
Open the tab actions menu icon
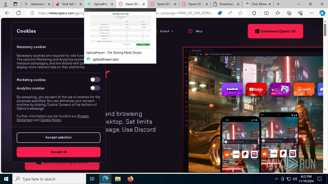click(15, 4)
